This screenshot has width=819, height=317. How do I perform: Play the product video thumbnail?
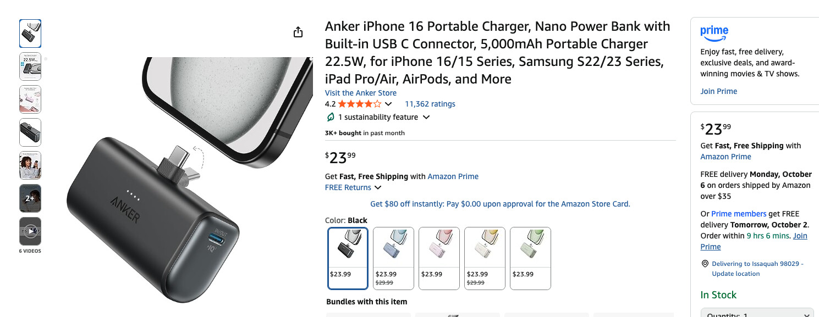(x=30, y=231)
